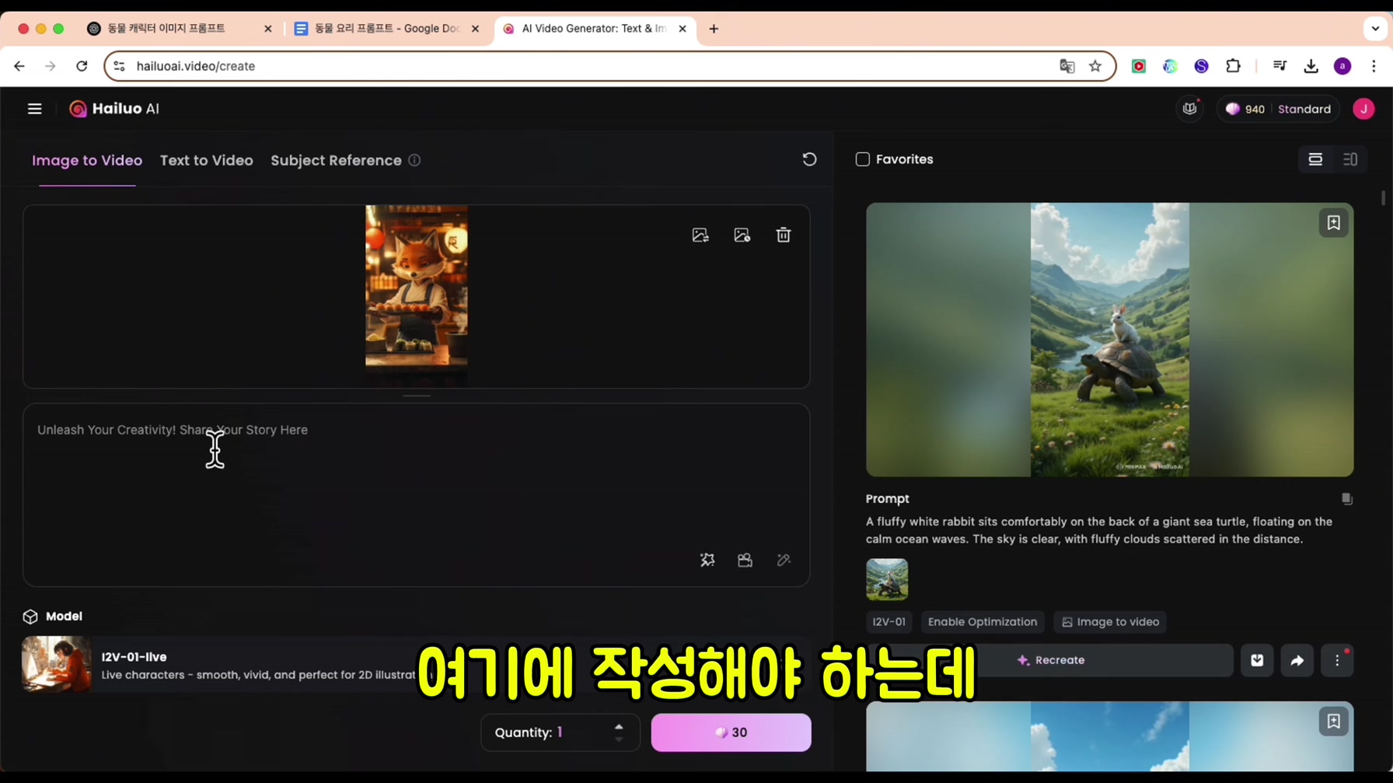Viewport: 1393px width, 783px height.
Task: Close the AI Video Generator tab
Action: tap(683, 29)
